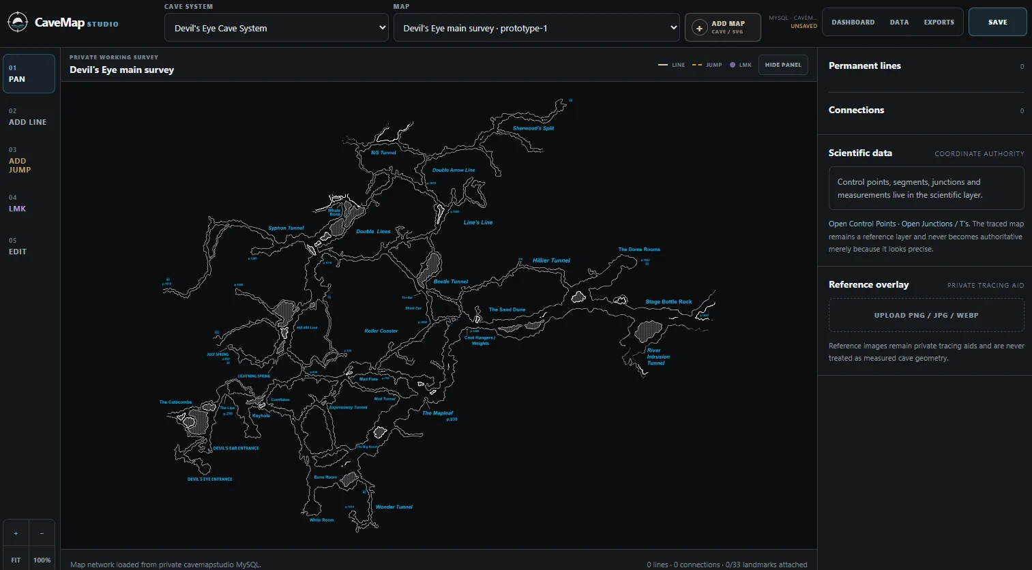The width and height of the screenshot is (1032, 570).
Task: Go to the Data tab
Action: pyautogui.click(x=899, y=22)
